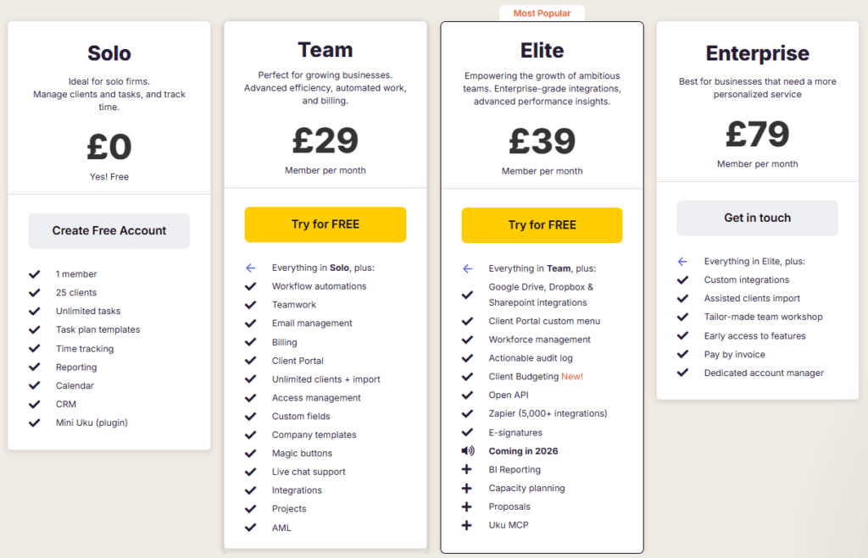Expand "Uku MCP" using its plus icon
Screen dimensions: 868x558
(467, 525)
